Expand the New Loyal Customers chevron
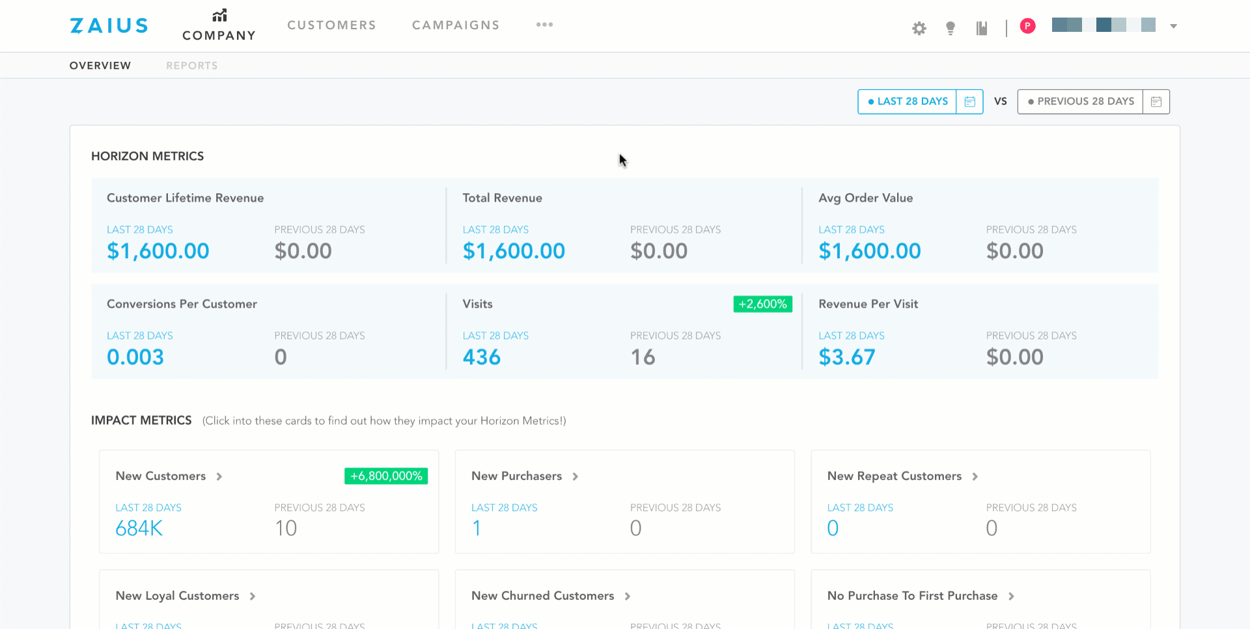The height and width of the screenshot is (629, 1250). pyautogui.click(x=253, y=596)
